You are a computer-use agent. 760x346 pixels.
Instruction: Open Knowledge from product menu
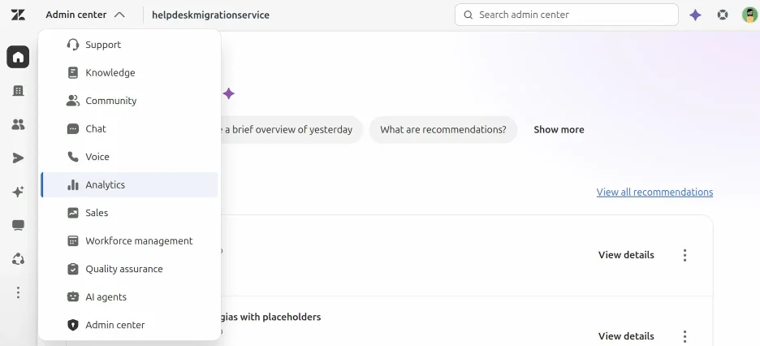click(x=129, y=72)
